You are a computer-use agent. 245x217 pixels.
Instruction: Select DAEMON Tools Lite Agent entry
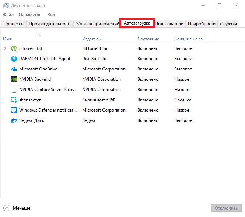pos(45,59)
